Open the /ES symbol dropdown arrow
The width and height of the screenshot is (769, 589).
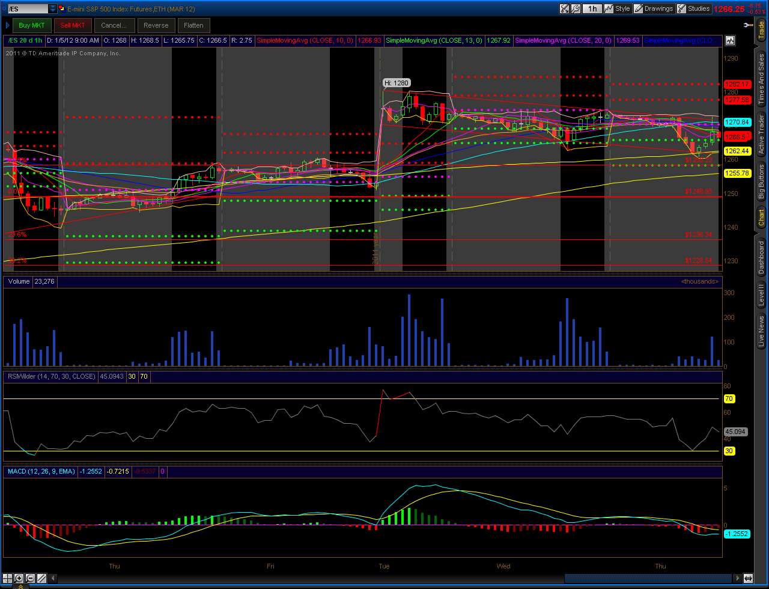[x=53, y=8]
